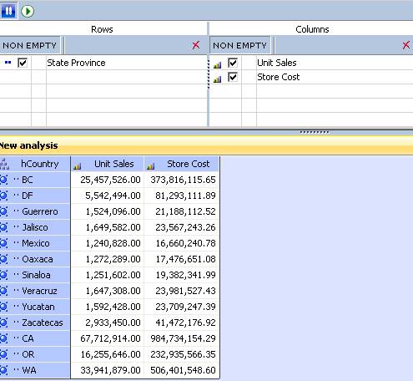Toggle NON EMPTY on Rows axis
This screenshot has width=413, height=381.
(x=30, y=45)
